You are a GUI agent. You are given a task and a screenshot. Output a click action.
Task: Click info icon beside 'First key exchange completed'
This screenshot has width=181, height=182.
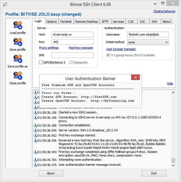pos(35,152)
